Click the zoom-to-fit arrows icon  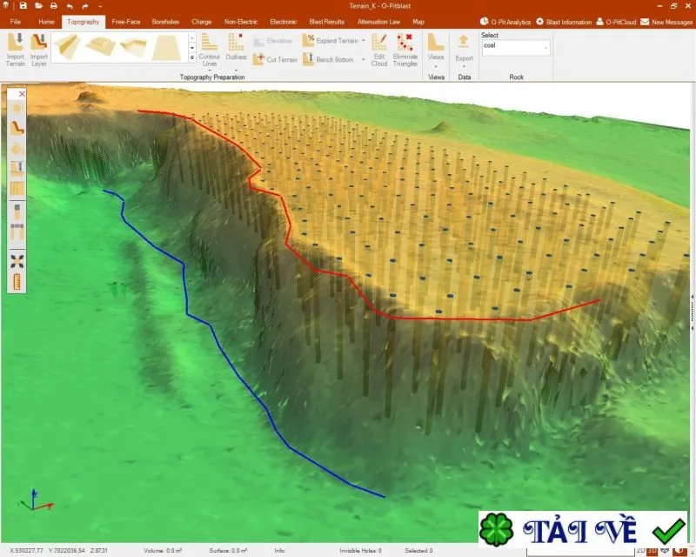coord(17,262)
